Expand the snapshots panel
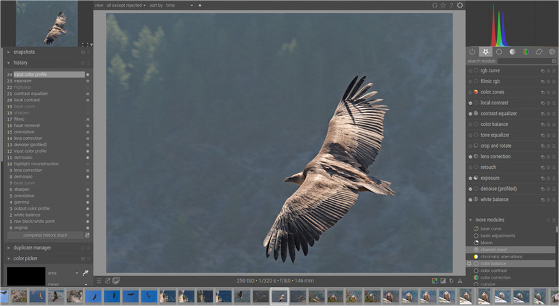This screenshot has width=559, height=306. (24, 52)
